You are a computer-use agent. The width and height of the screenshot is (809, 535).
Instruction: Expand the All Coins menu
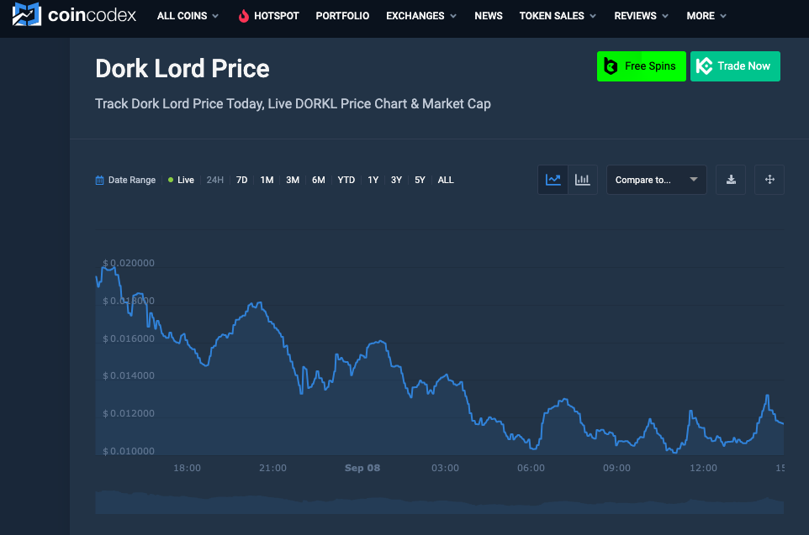pyautogui.click(x=188, y=16)
